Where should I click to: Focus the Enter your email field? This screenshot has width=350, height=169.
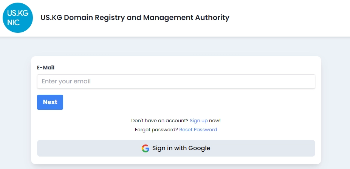[176, 81]
